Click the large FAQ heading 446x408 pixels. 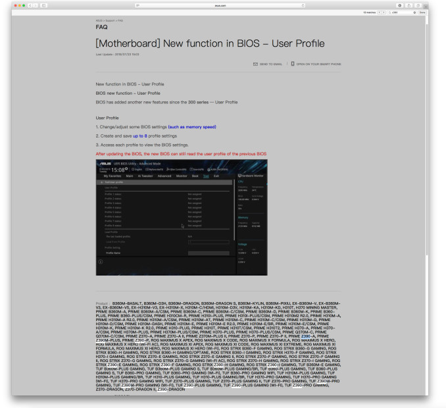point(101,27)
